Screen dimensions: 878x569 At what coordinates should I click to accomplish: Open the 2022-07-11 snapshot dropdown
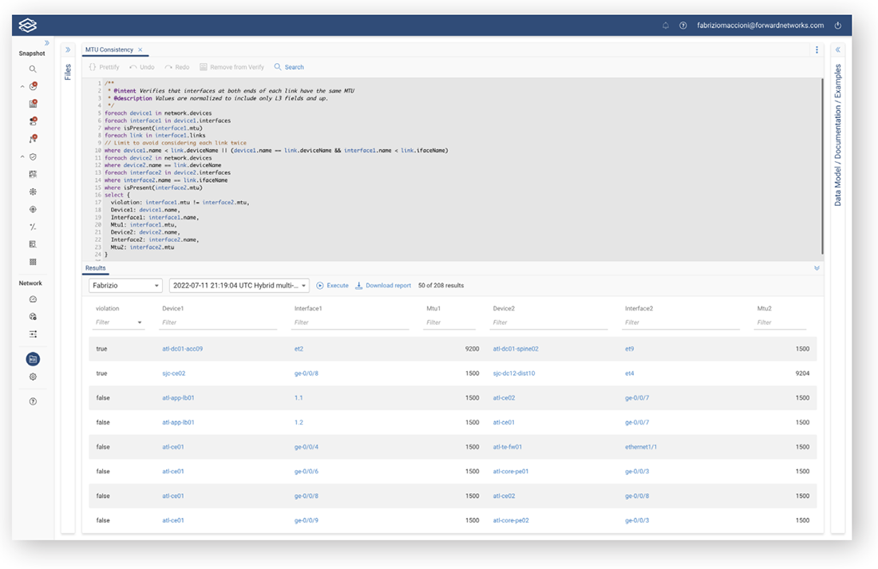[239, 286]
